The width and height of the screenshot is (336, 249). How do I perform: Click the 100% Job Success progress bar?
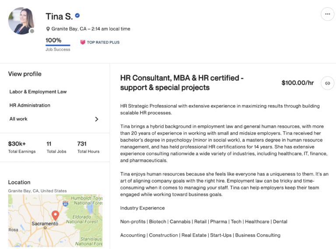pyautogui.click(x=58, y=45)
